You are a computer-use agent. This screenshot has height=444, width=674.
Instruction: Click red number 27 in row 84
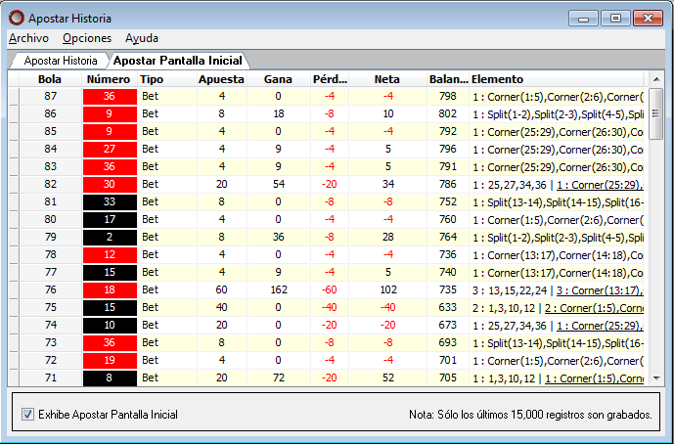tap(110, 149)
